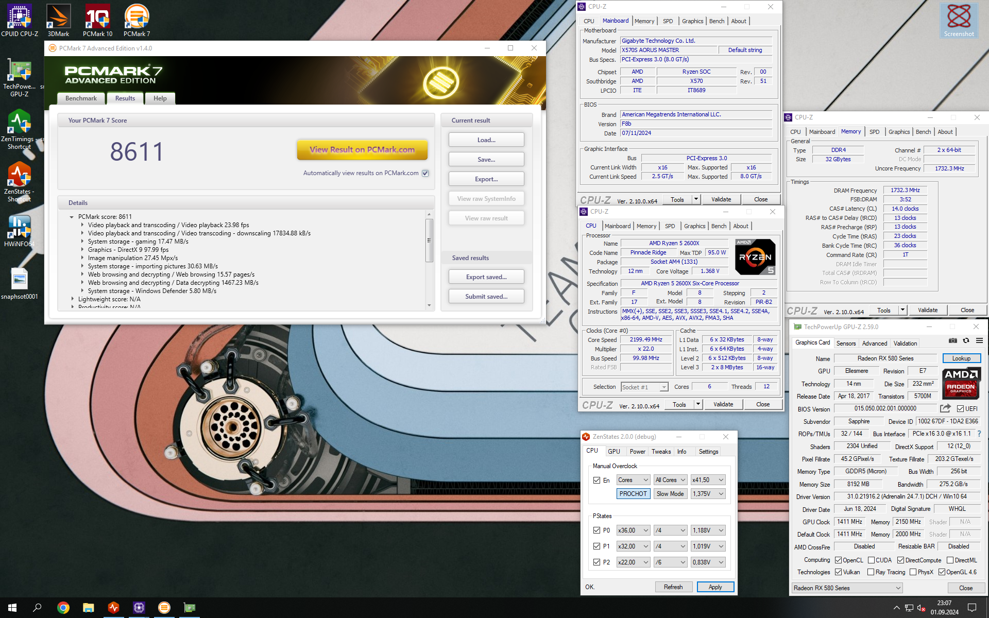Open snaphsot0001 image file on desktop
The width and height of the screenshot is (989, 618).
pyautogui.click(x=19, y=283)
